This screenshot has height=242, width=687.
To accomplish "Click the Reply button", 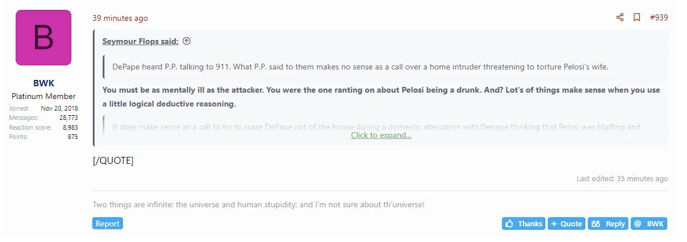I will pos(608,223).
